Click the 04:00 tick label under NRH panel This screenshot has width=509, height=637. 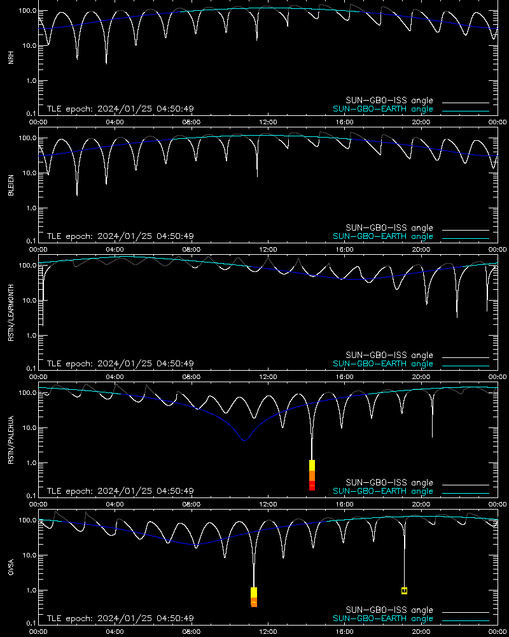click(x=115, y=122)
